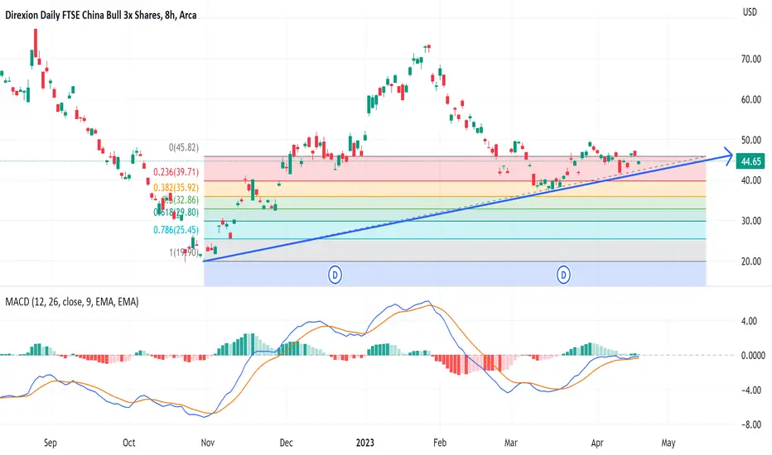
Task: Select the Fib level label 0.236(39.71)
Action: tap(176, 172)
